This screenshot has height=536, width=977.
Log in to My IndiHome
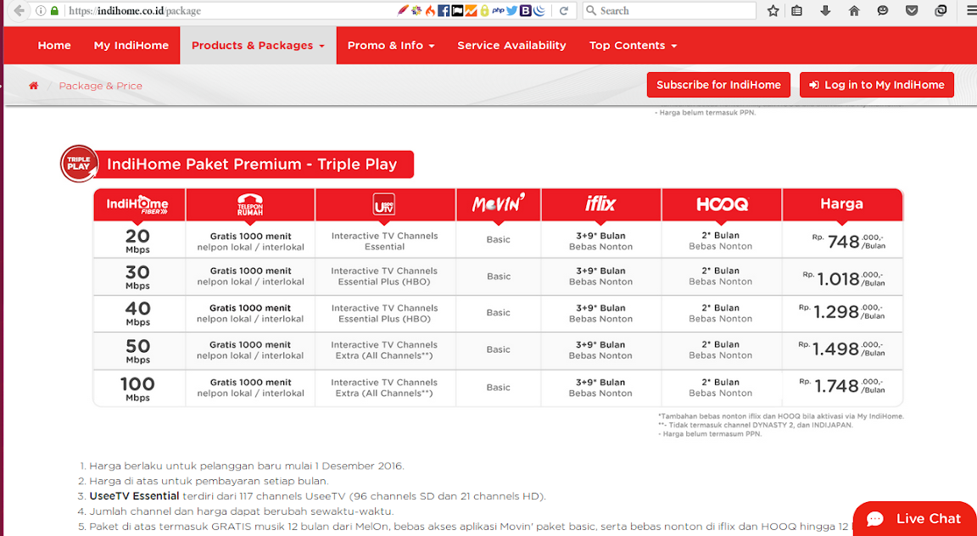pyautogui.click(x=877, y=85)
